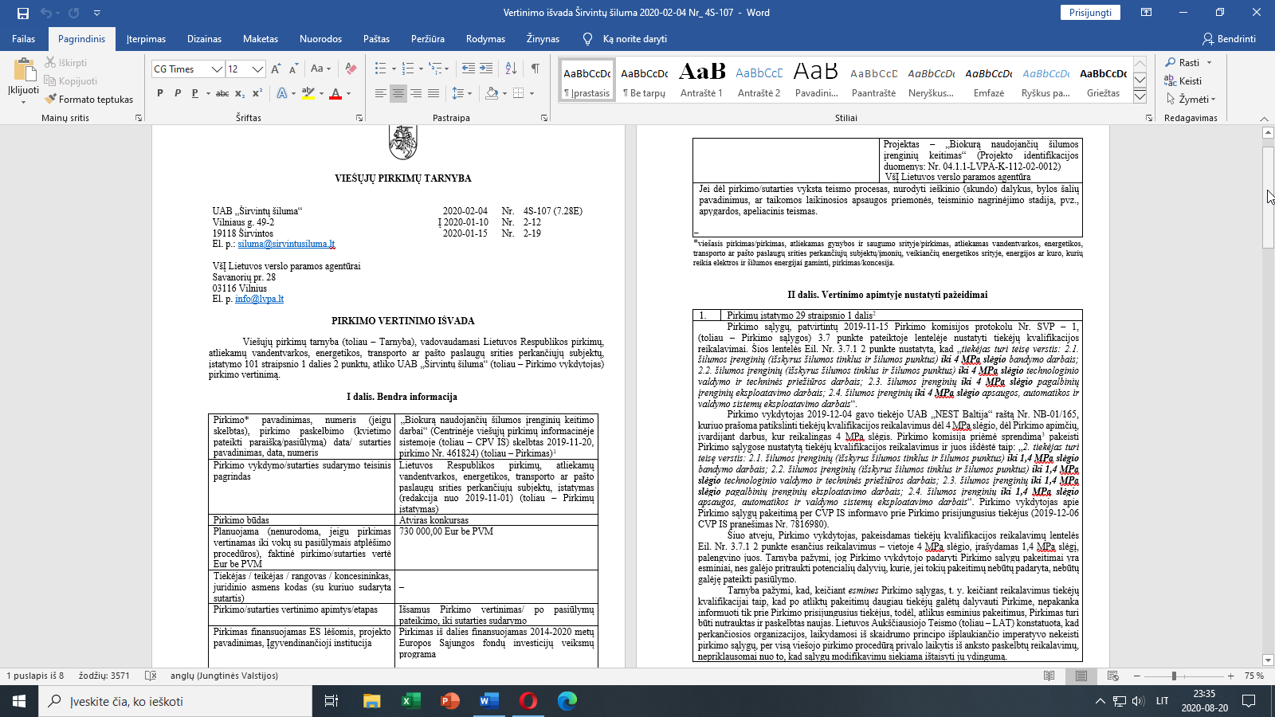Click the Save icon in title bar
Screen dimensions: 1275x717
22,13
